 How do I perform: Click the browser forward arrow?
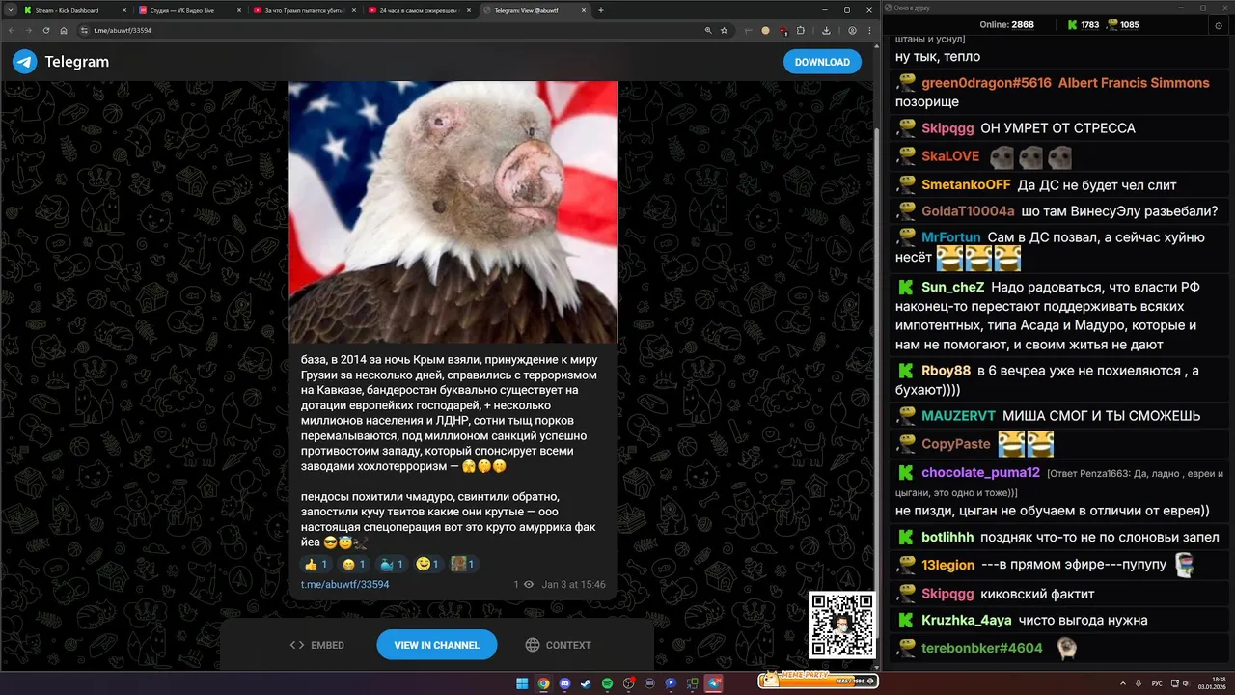(x=29, y=30)
